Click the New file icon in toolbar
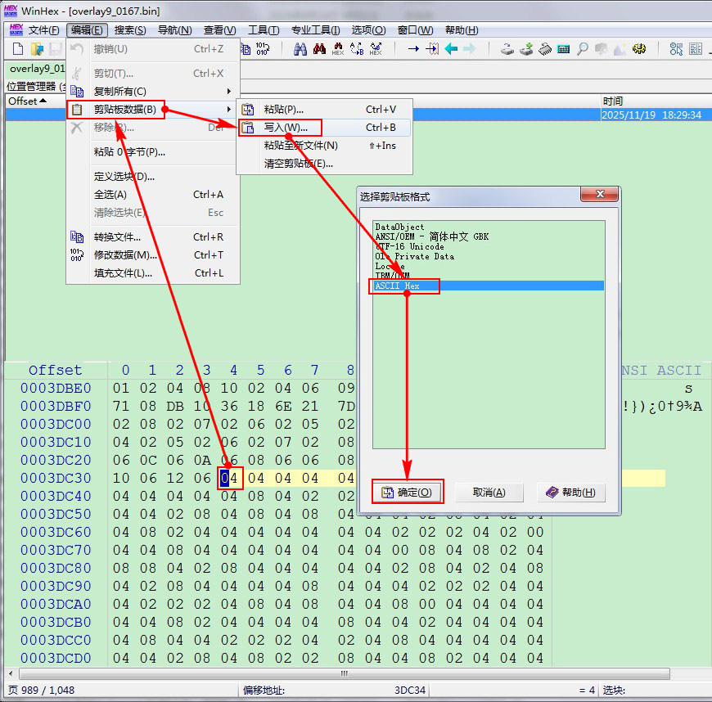Screen dimensions: 712x702 17,49
